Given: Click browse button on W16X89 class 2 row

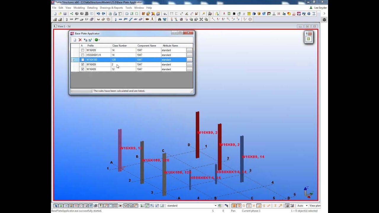Looking at the screenshot, I should (189, 64).
